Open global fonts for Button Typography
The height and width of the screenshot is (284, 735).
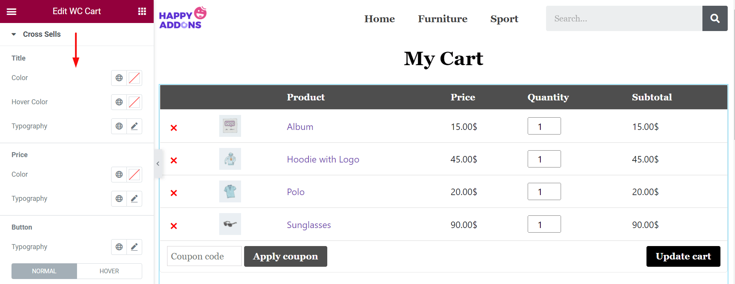pyautogui.click(x=119, y=247)
